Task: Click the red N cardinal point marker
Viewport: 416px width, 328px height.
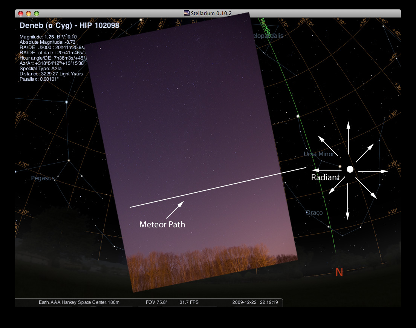Action: coord(339,272)
